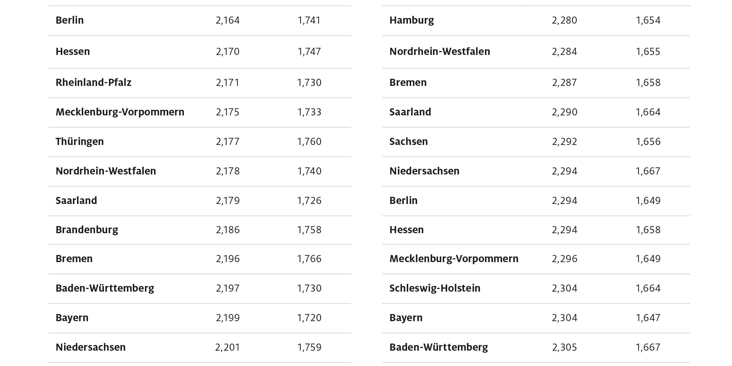Select Mecklenburg-Vorpommern's value 2,175
732x366 pixels.
point(228,112)
